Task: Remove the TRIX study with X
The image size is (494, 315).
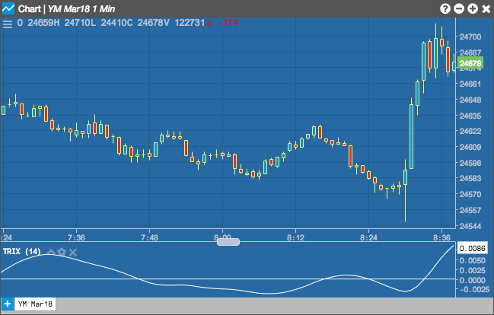Action: [x=73, y=253]
